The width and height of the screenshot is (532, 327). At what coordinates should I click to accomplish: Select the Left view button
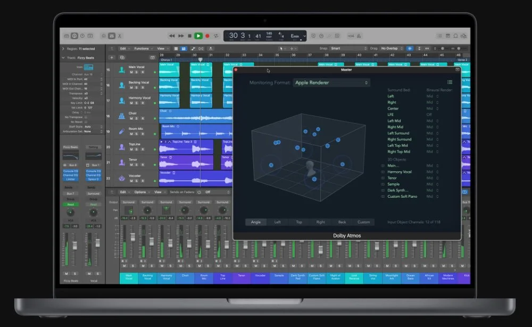(x=277, y=222)
